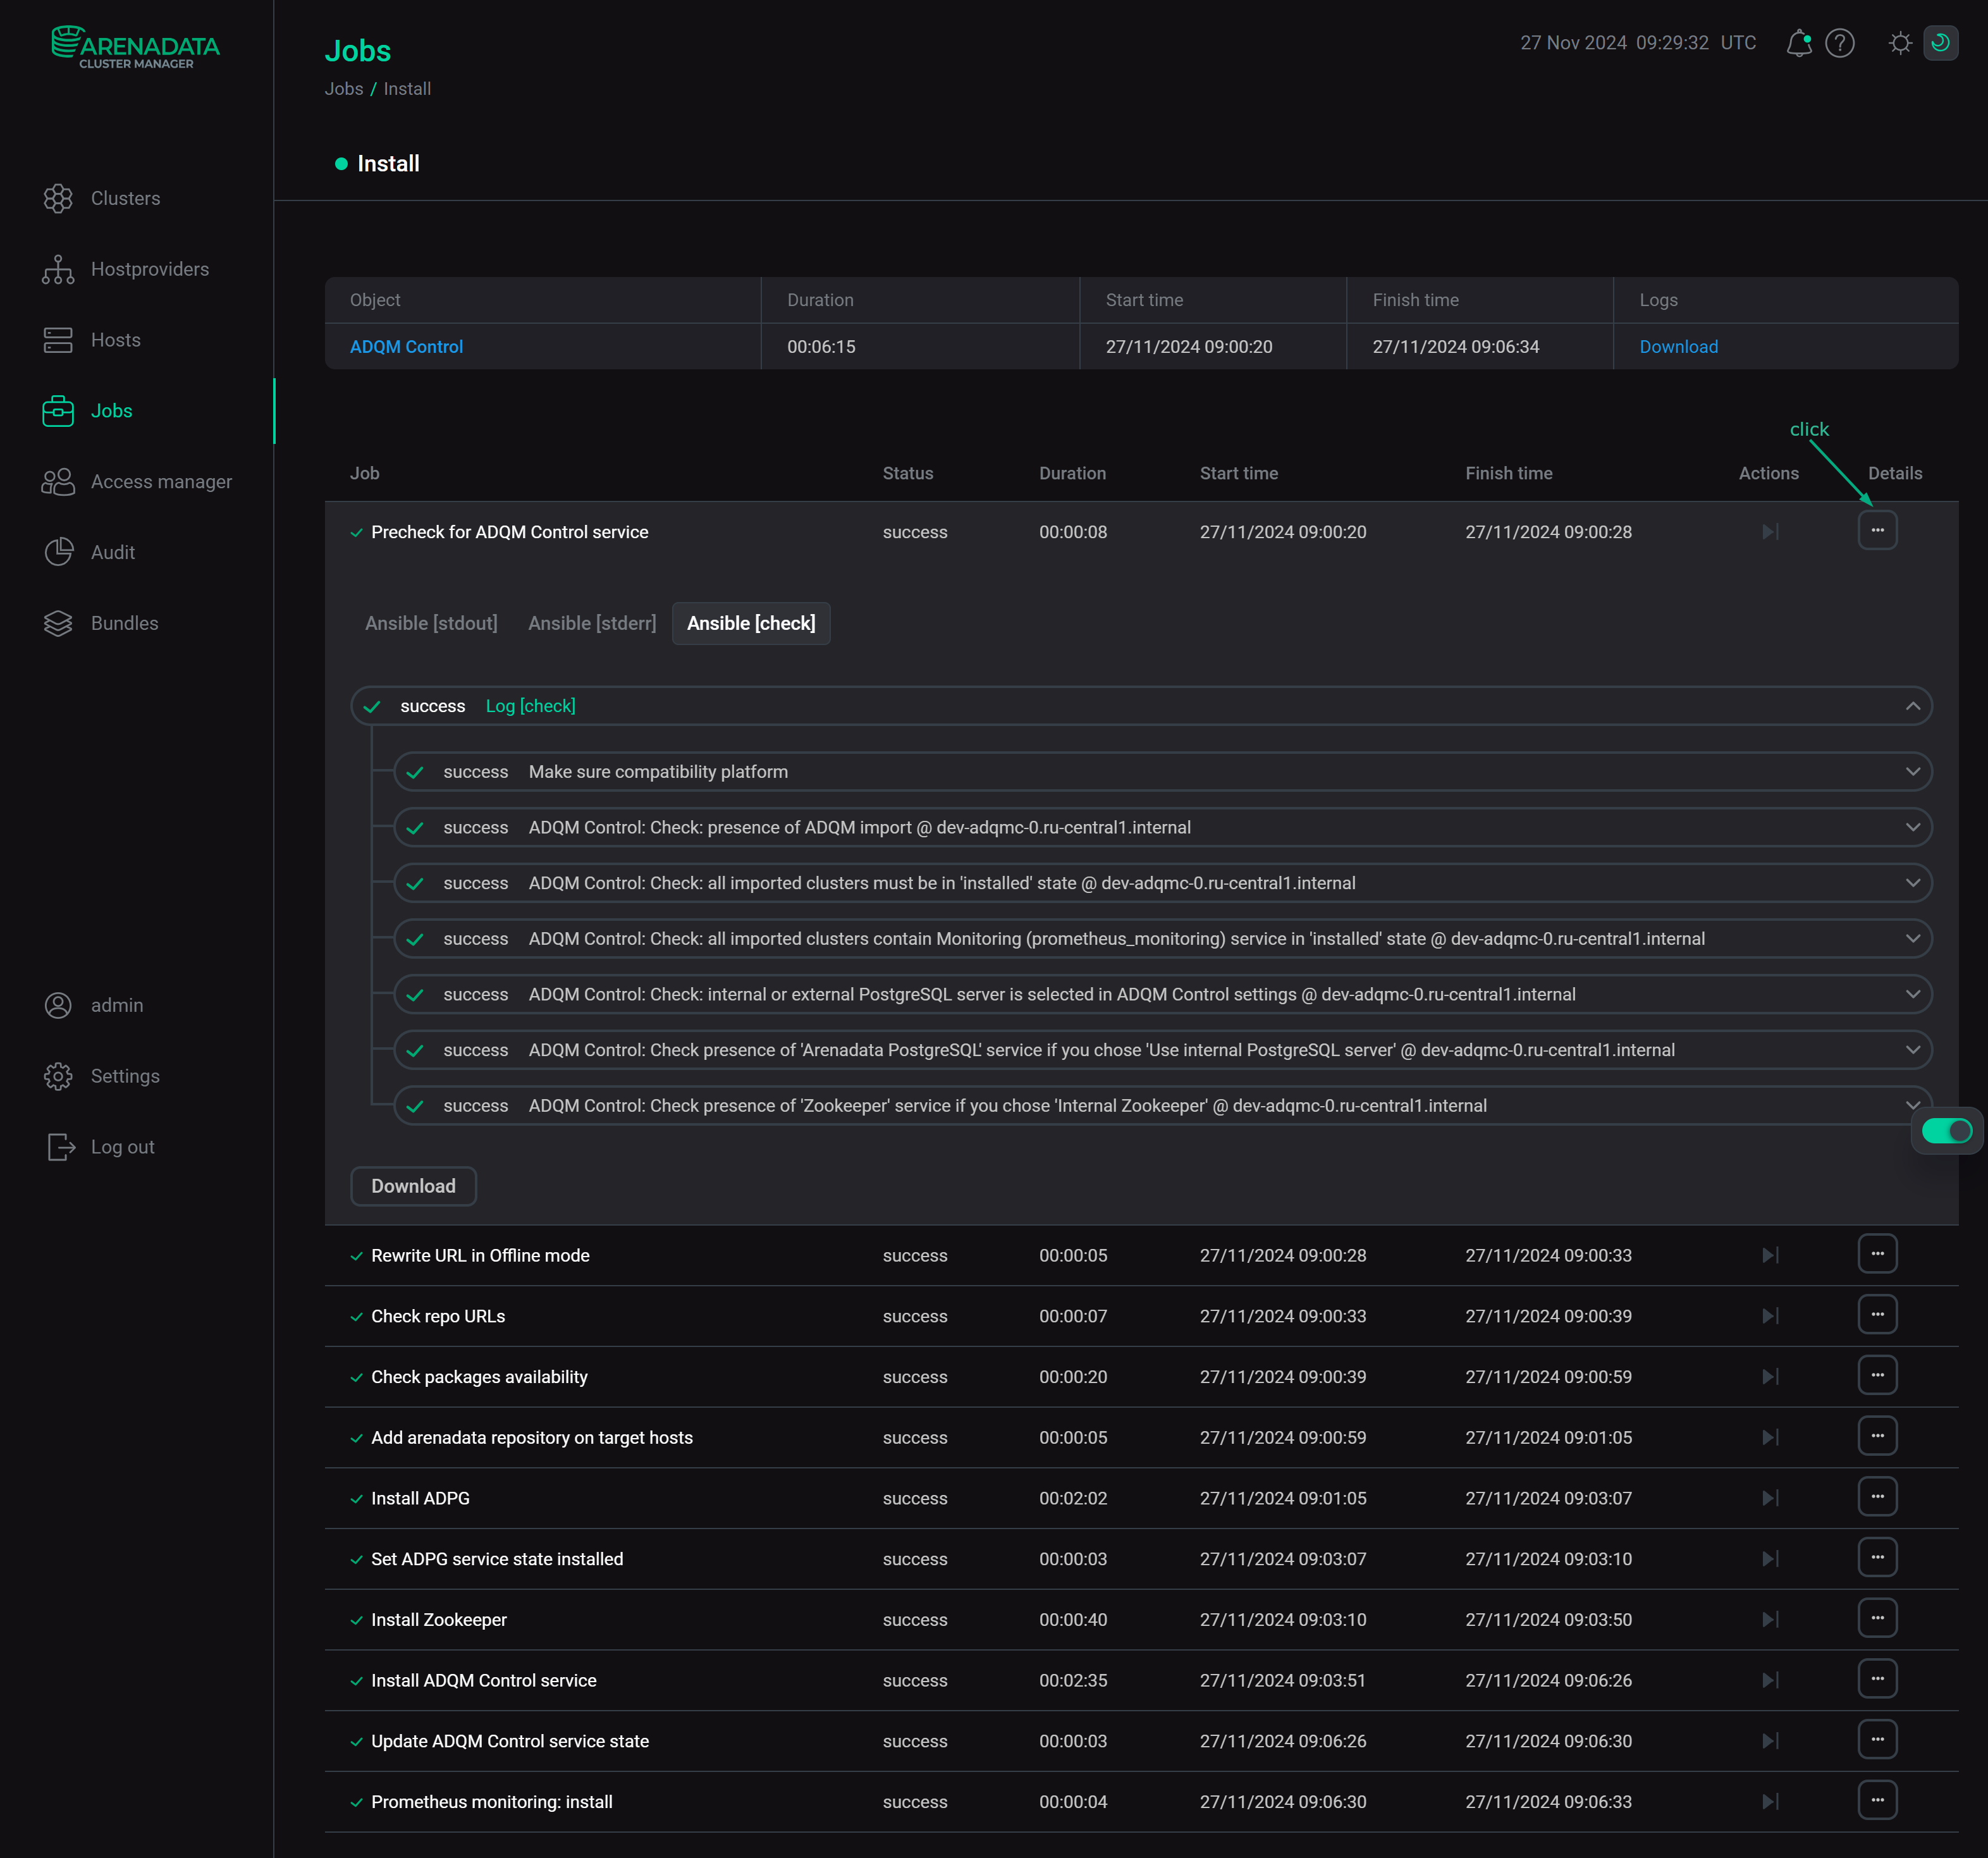
Task: Click the Log out icon
Action: click(61, 1147)
